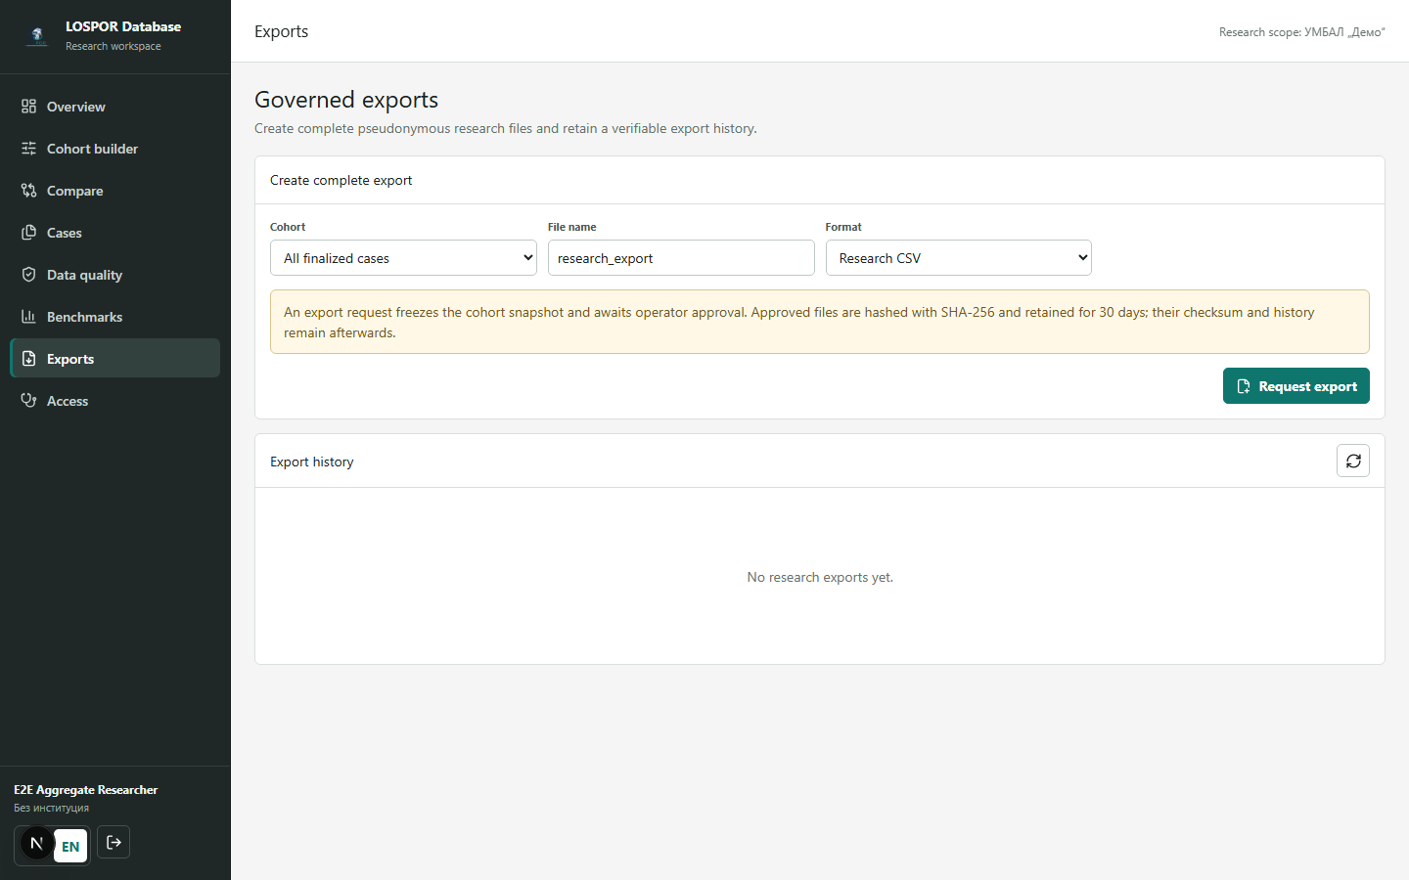This screenshot has width=1409, height=880.
Task: Select the Exports sidebar item
Action: click(x=114, y=358)
